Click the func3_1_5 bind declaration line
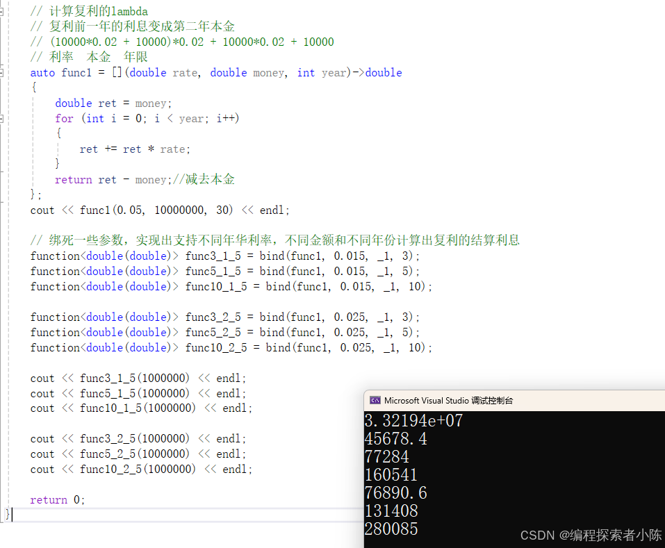The image size is (665, 548). point(224,256)
